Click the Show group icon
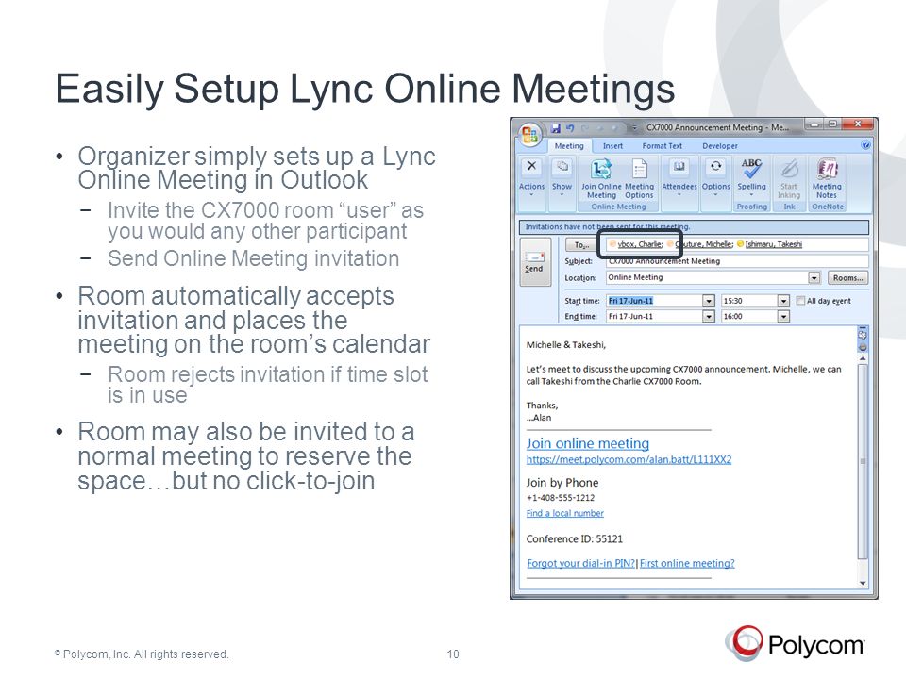Screen dimensions: 906x679 [562, 168]
